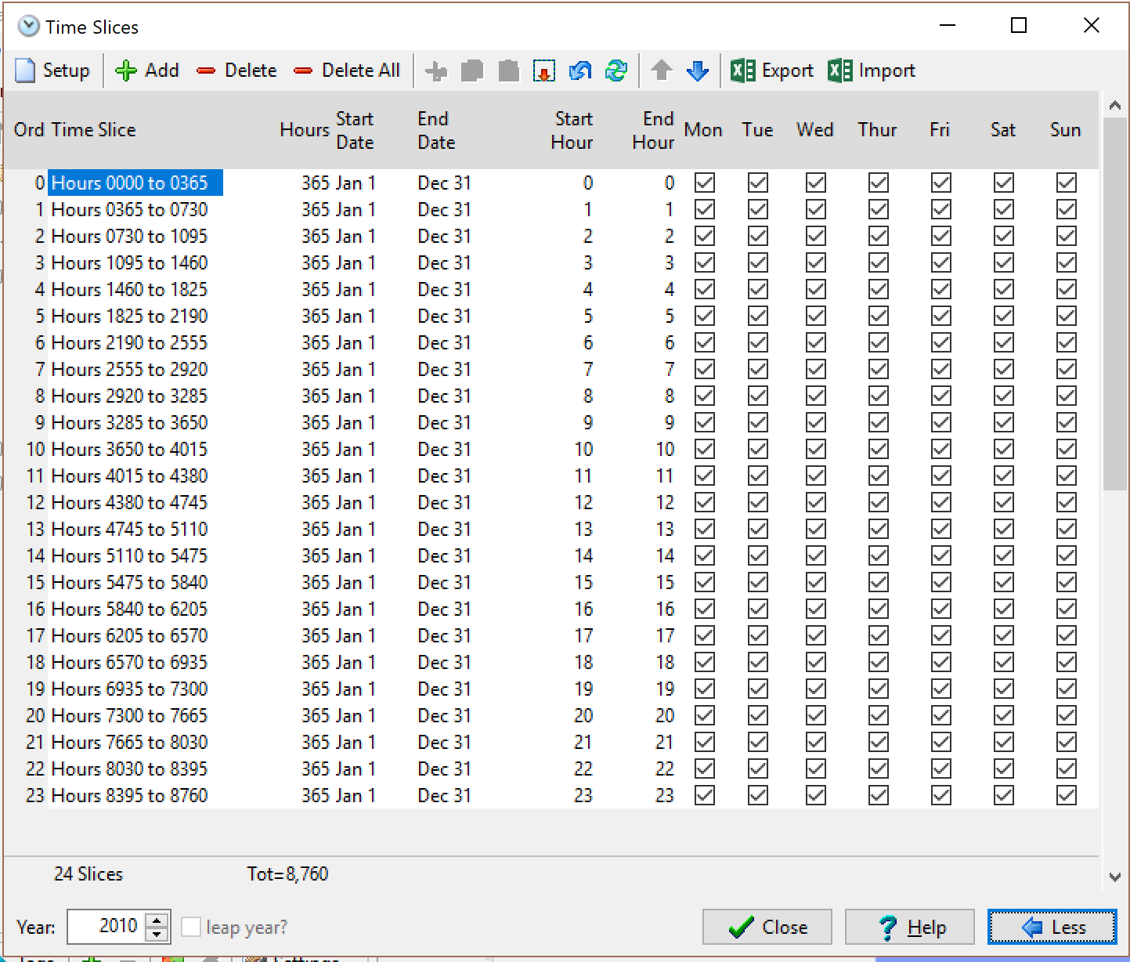
Task: Click the blue undo arrow icon
Action: click(580, 71)
